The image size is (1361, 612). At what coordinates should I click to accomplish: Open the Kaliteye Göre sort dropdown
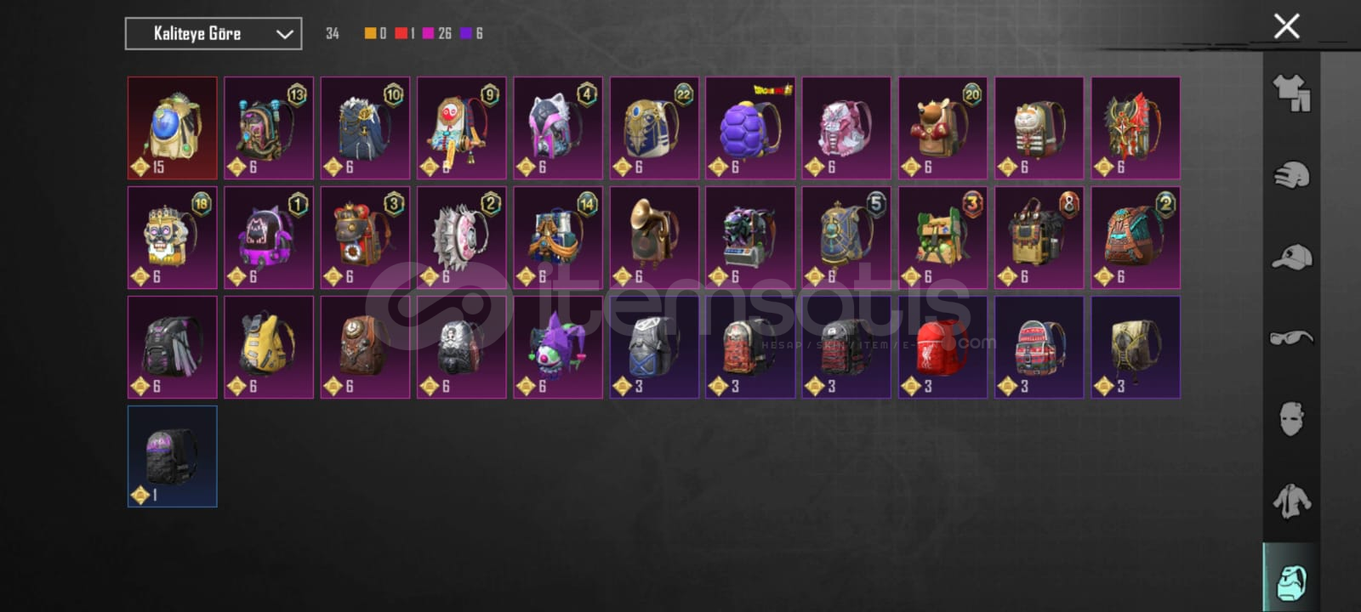(x=214, y=34)
